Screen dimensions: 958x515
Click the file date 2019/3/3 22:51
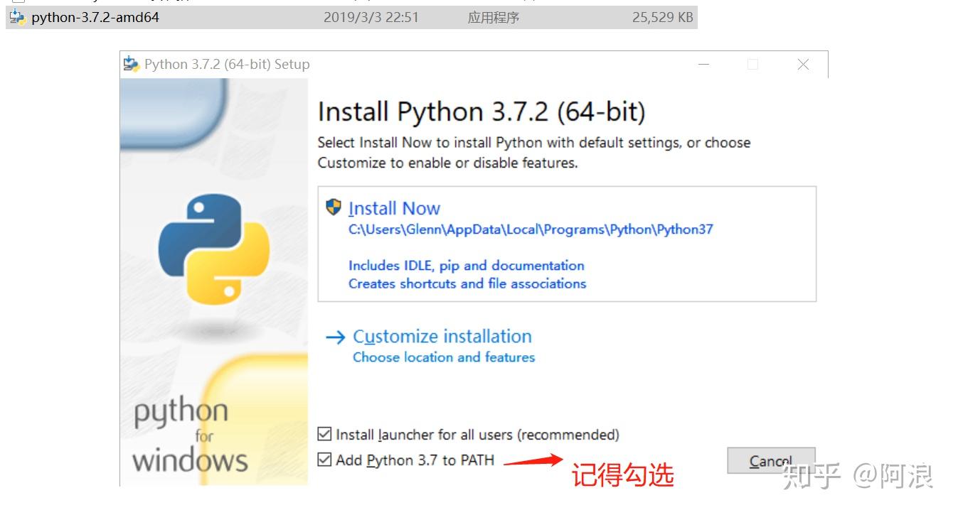point(371,17)
